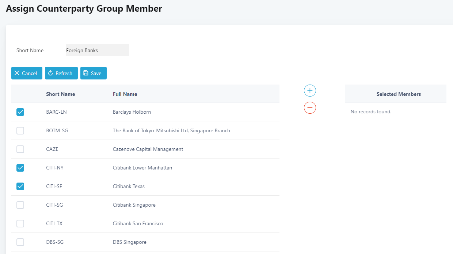This screenshot has width=453, height=254.
Task: Click the Short Name form label
Action: pyautogui.click(x=30, y=50)
